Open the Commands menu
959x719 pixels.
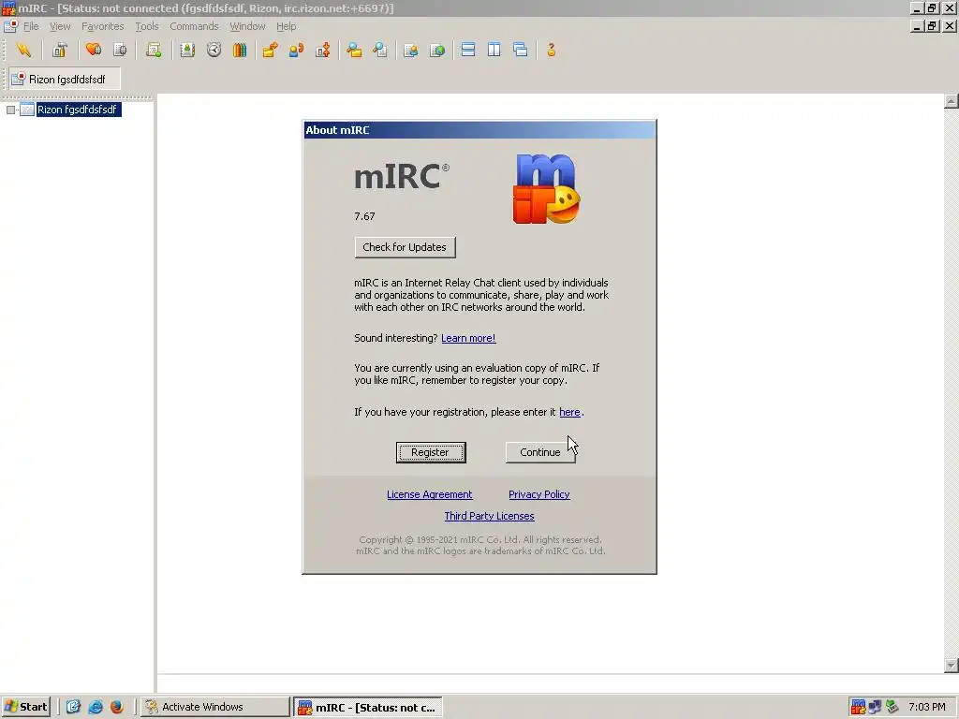tap(194, 26)
